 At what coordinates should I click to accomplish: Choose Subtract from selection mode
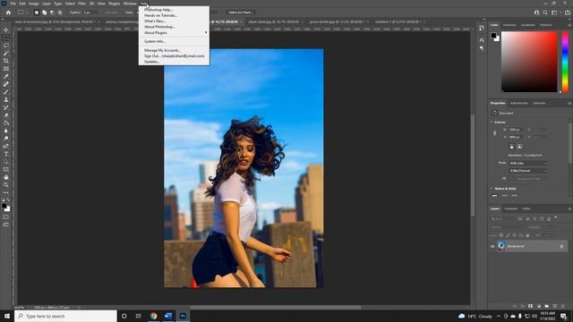[x=52, y=13]
